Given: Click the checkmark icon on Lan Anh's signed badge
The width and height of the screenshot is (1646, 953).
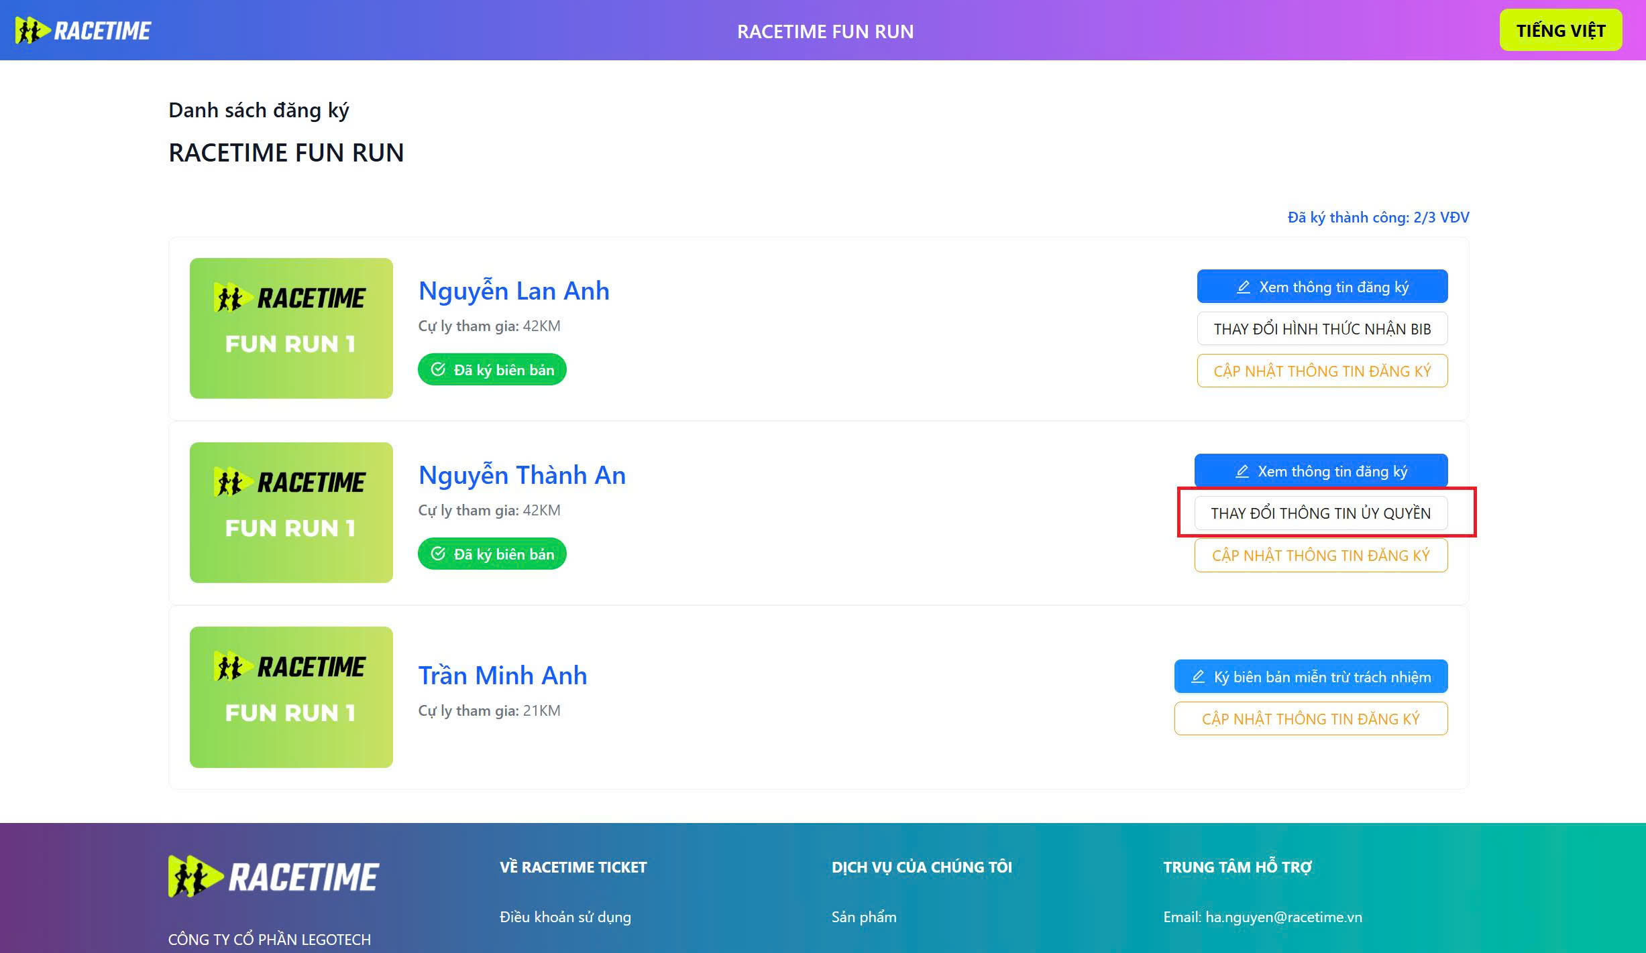Looking at the screenshot, I should coord(438,369).
